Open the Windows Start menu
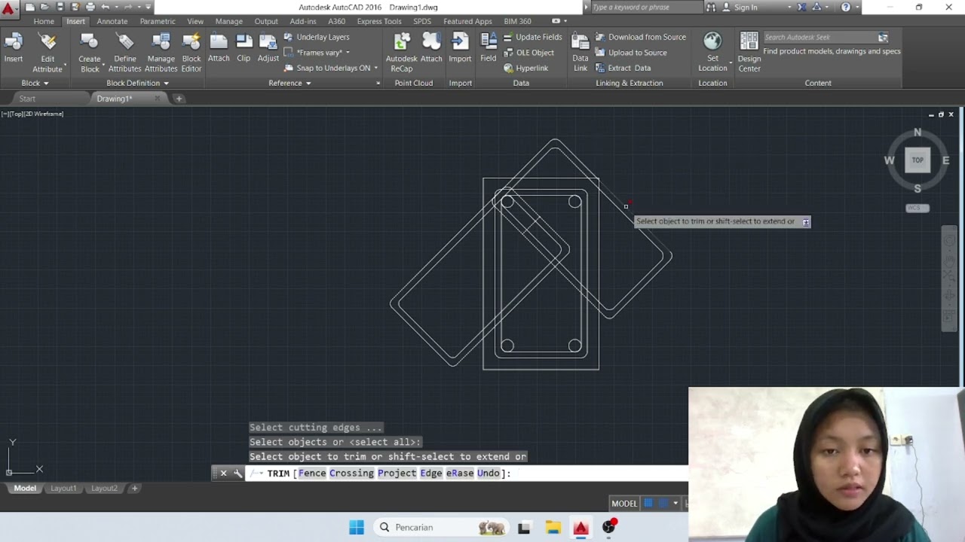This screenshot has width=965, height=542. [x=357, y=527]
